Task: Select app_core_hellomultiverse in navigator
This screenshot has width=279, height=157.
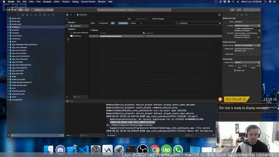Action: pyautogui.click(x=21, y=65)
